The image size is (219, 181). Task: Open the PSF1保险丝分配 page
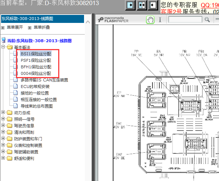click(36, 60)
